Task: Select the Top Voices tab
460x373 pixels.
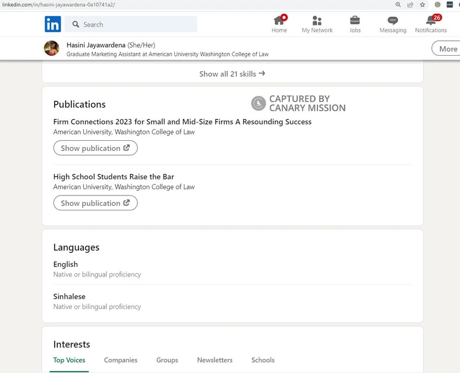Action: point(69,360)
